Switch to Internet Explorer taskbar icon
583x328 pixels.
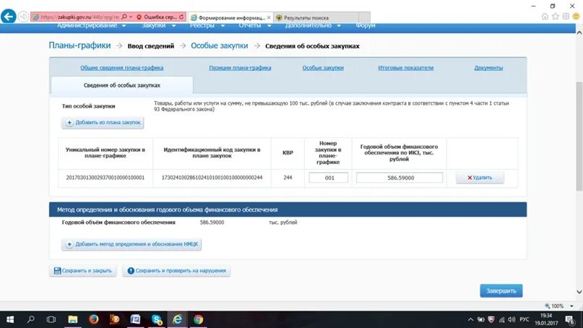tap(177, 319)
